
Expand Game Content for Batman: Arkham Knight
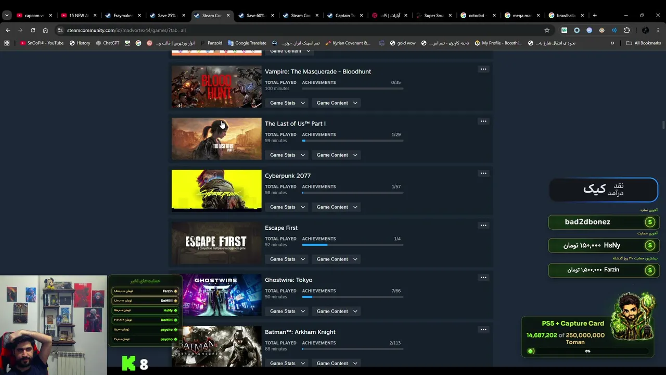click(x=337, y=364)
